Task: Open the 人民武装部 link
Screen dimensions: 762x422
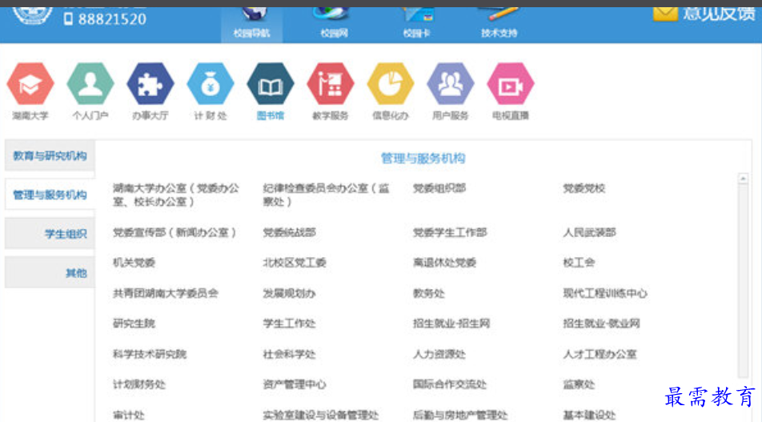Action: click(x=589, y=232)
